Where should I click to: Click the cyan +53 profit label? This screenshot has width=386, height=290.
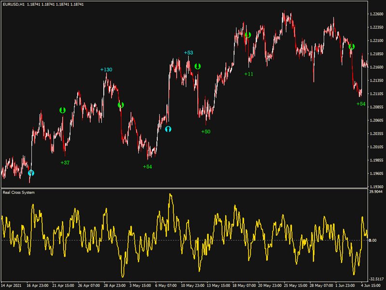pos(188,52)
